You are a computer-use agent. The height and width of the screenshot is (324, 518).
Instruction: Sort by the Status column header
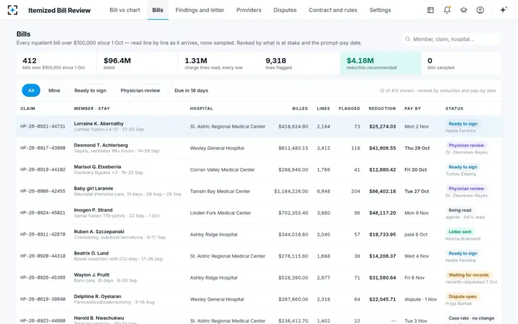click(455, 108)
